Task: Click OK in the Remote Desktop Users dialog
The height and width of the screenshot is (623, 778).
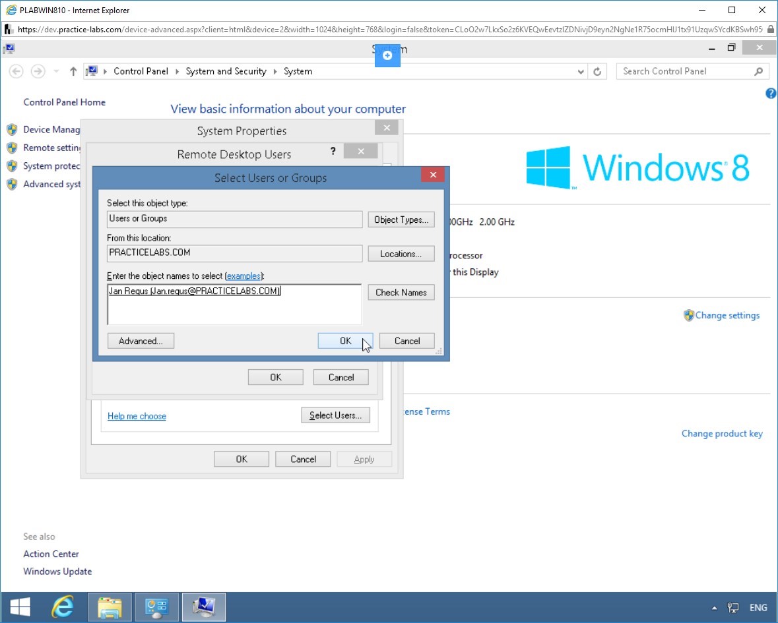Action: (x=275, y=377)
